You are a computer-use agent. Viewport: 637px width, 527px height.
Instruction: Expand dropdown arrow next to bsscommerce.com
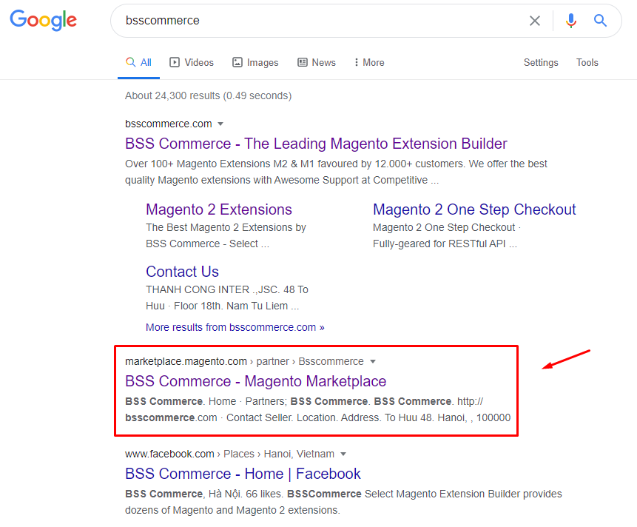(x=220, y=124)
